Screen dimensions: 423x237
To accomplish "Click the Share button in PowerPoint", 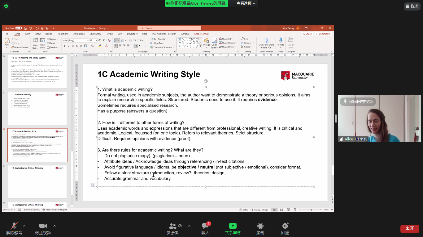I will [307, 34].
